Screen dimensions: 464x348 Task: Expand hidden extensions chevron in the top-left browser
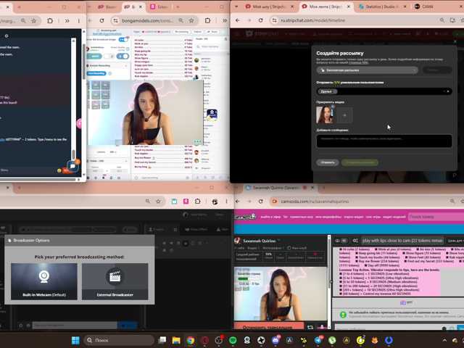(67, 21)
